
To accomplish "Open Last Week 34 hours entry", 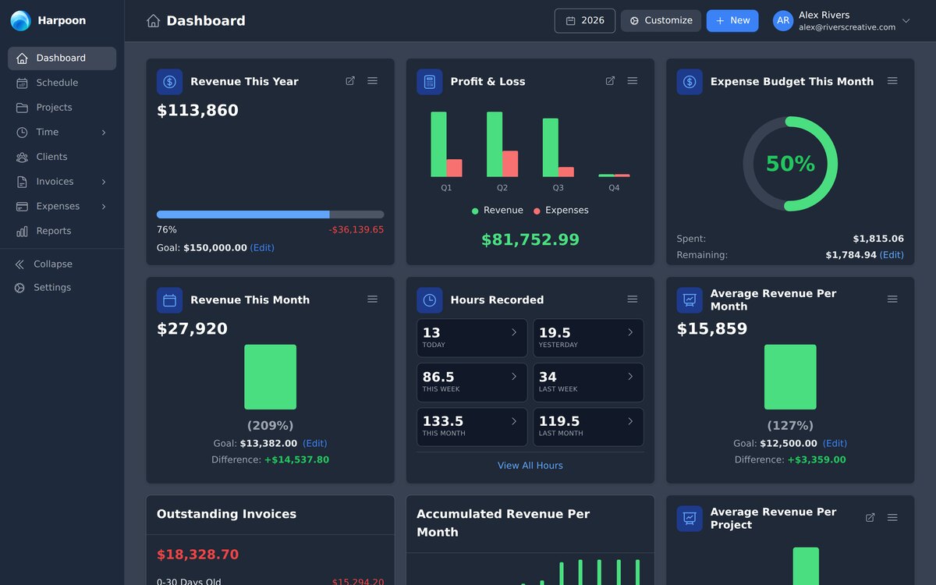I will click(588, 382).
